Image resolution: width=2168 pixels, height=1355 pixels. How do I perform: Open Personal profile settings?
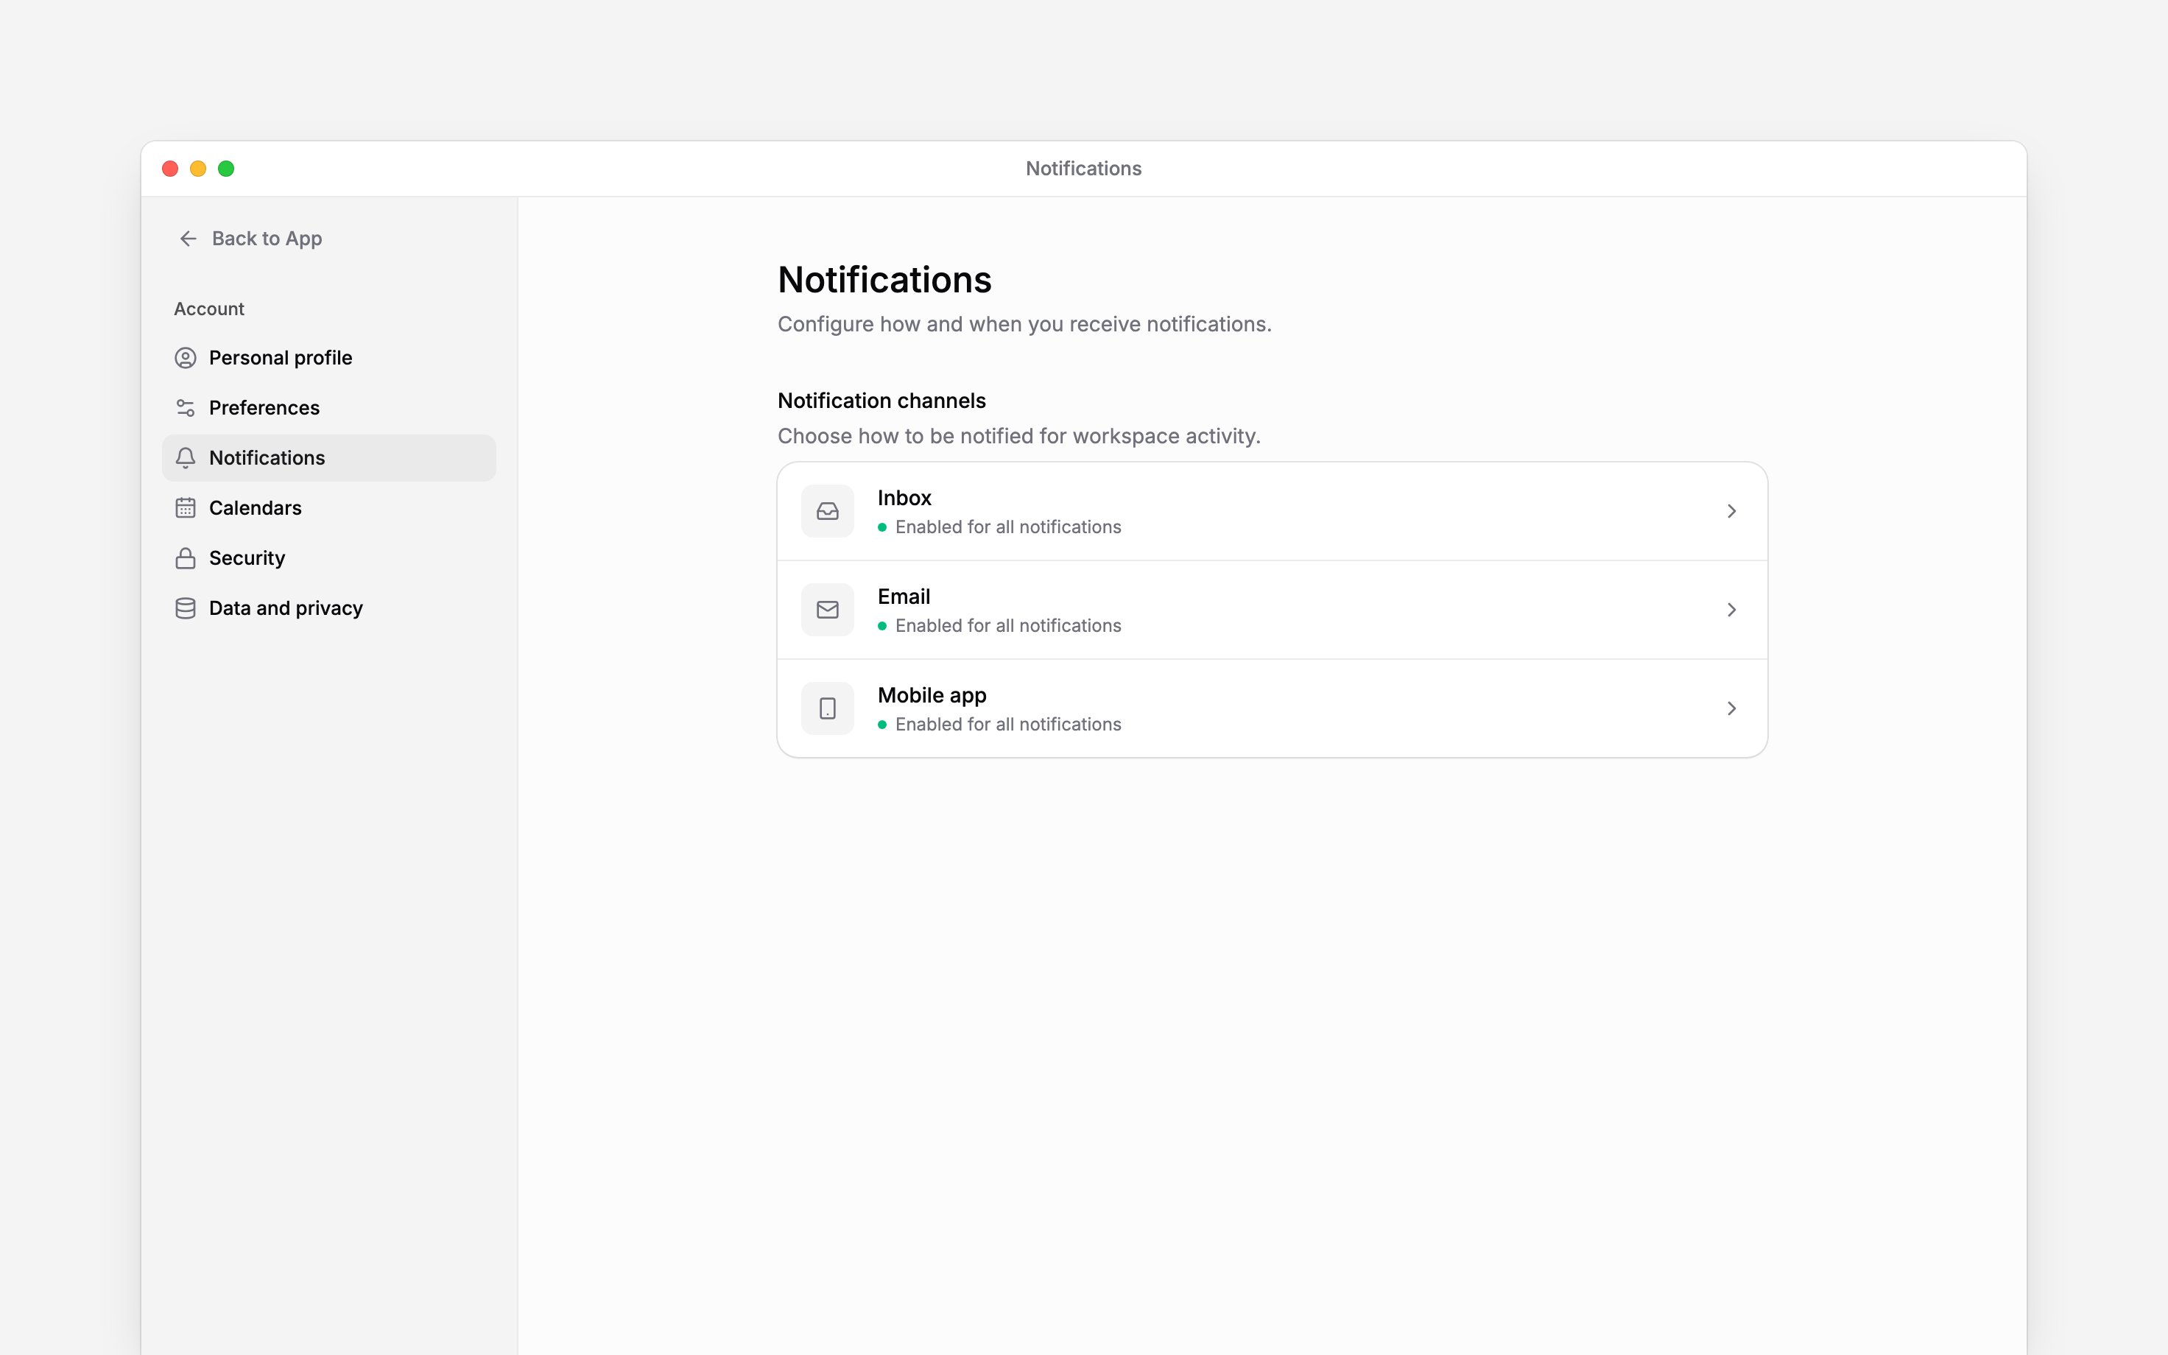(x=328, y=359)
